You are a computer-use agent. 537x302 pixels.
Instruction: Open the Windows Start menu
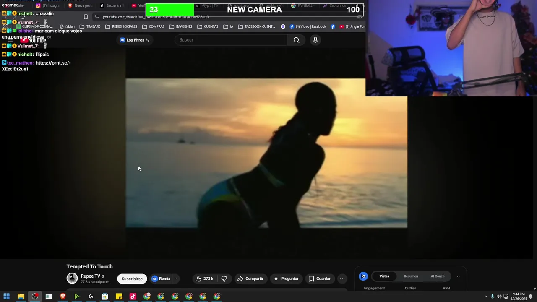coord(7,297)
